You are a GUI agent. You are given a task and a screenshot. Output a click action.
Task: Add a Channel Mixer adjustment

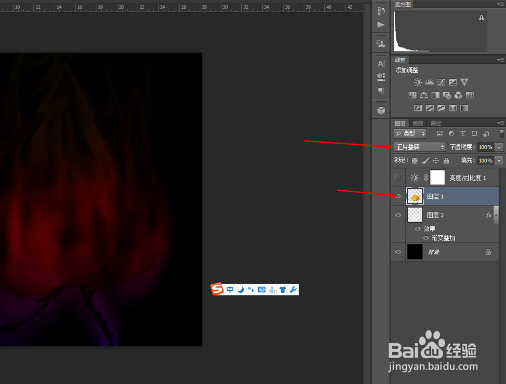tap(458, 95)
